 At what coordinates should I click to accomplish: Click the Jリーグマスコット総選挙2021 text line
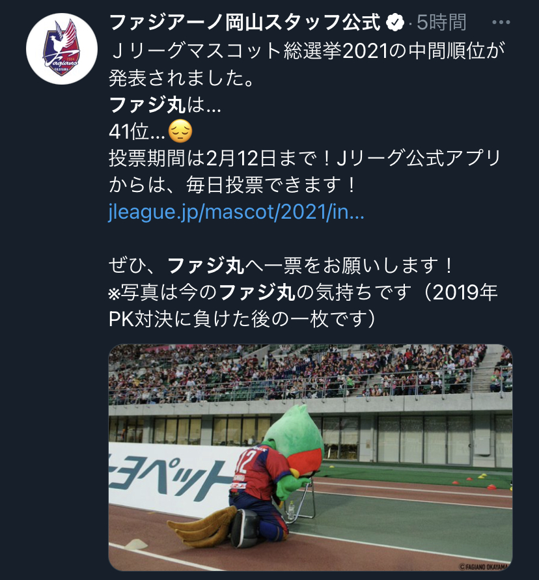point(307,51)
